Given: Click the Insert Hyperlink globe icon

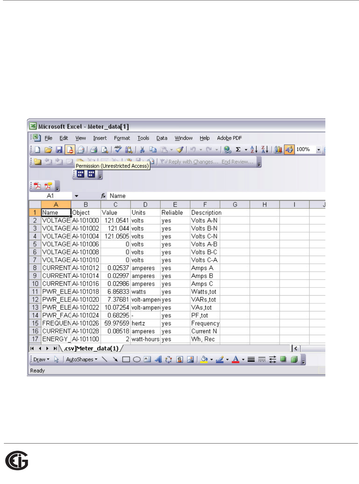Looking at the screenshot, I should [228, 150].
